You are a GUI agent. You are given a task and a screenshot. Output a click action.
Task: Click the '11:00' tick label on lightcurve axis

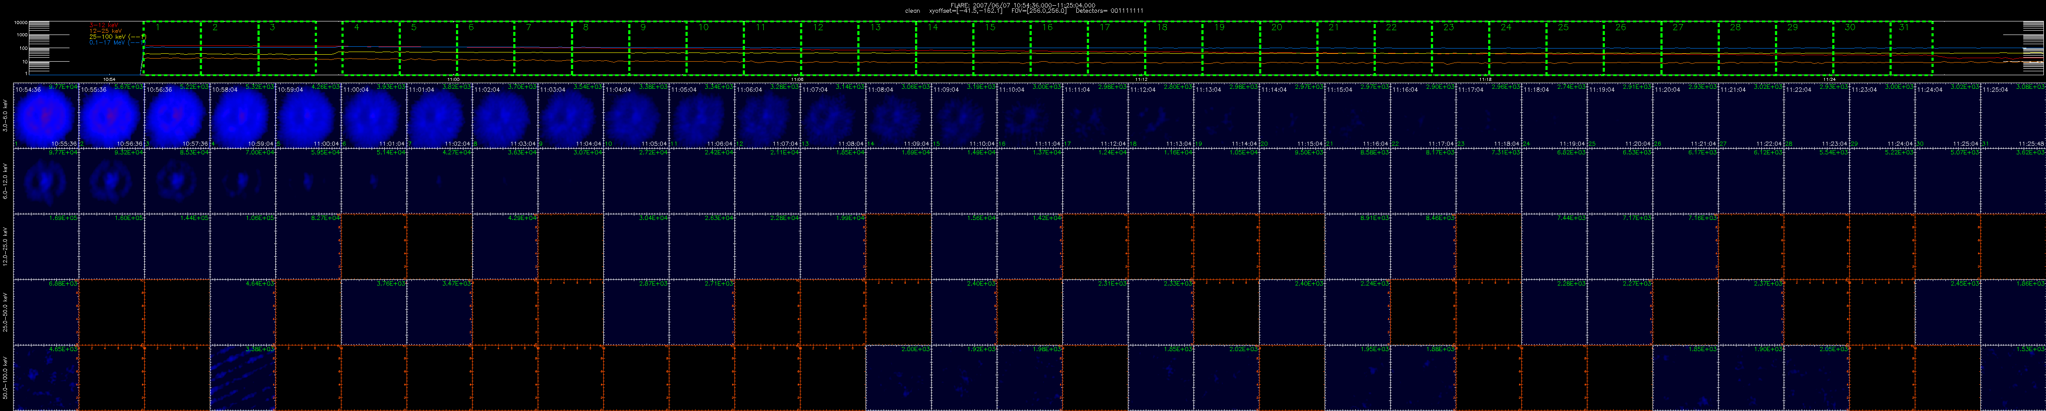[453, 79]
